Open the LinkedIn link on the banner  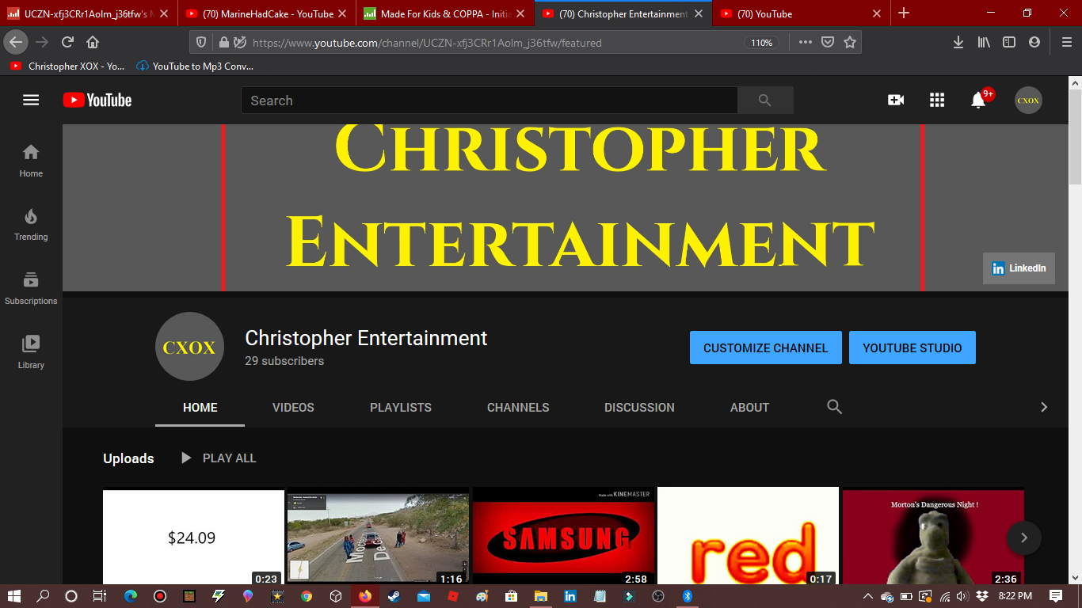(1019, 268)
